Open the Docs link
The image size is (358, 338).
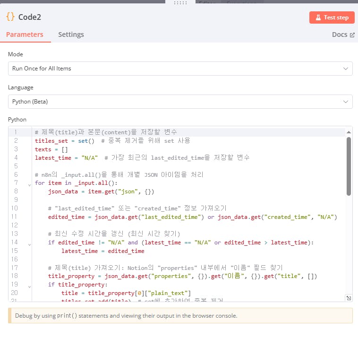click(x=343, y=35)
